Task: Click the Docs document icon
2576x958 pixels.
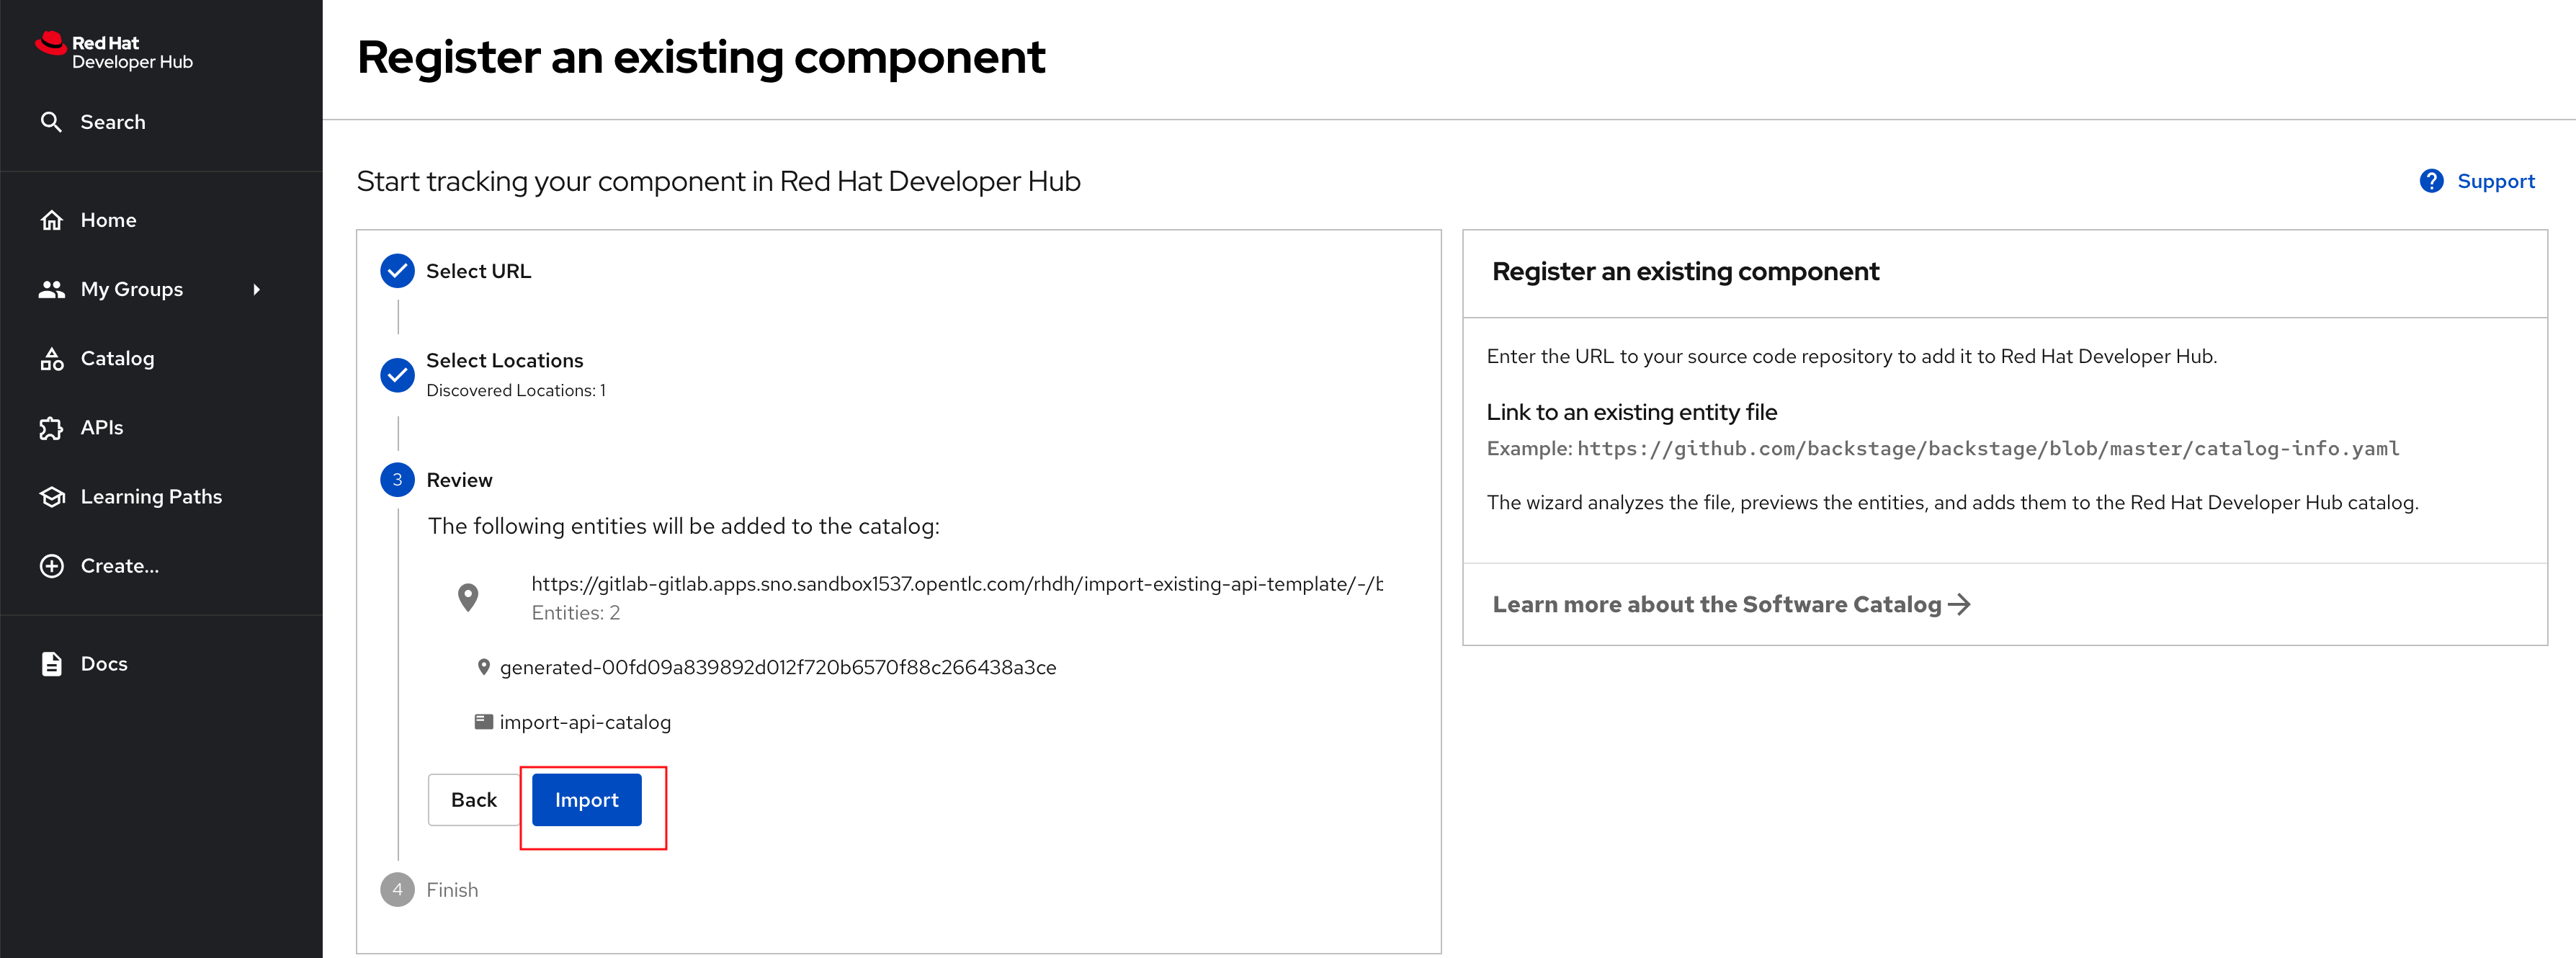Action: (52, 664)
